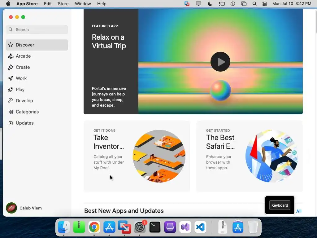Open the Develop section
This screenshot has height=238, width=317.
click(x=37, y=101)
